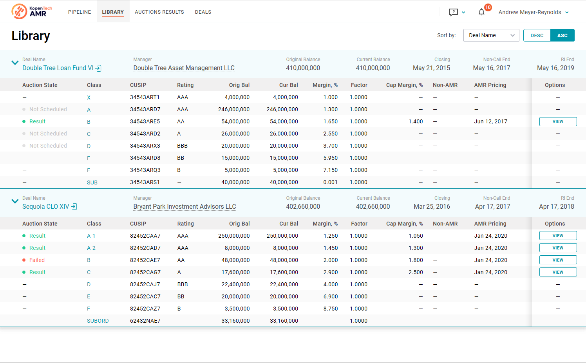Switch to the Deals tab
This screenshot has height=363, width=586.
pyautogui.click(x=203, y=12)
